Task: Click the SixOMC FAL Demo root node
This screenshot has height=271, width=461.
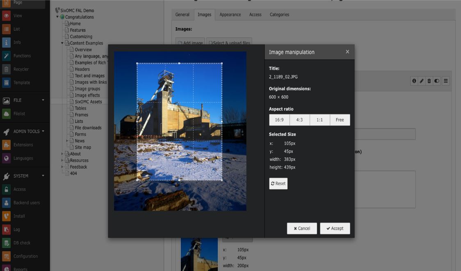Action: point(78,11)
